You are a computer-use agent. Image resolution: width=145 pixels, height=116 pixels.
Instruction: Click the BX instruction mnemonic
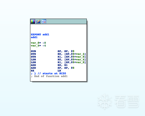pyautogui.click(x=33, y=71)
